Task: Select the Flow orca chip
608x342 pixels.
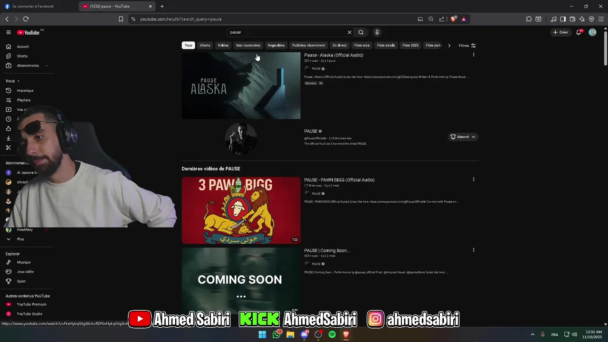Action: [362, 45]
